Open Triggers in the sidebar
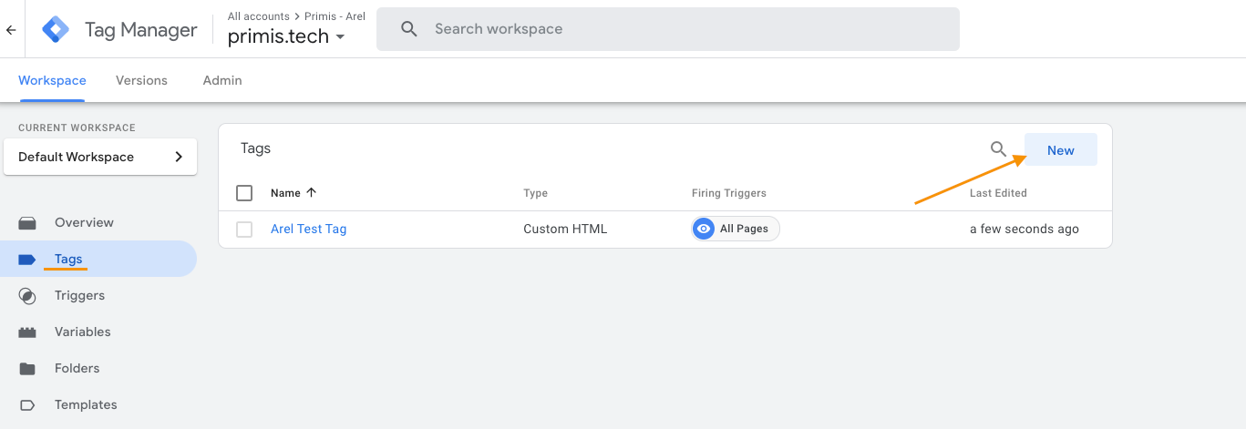This screenshot has width=1246, height=429. pyautogui.click(x=98, y=295)
